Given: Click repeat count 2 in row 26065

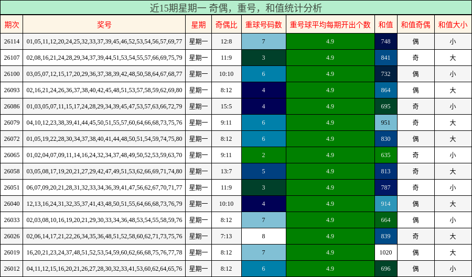Looking at the screenshot, I should tap(263, 155).
